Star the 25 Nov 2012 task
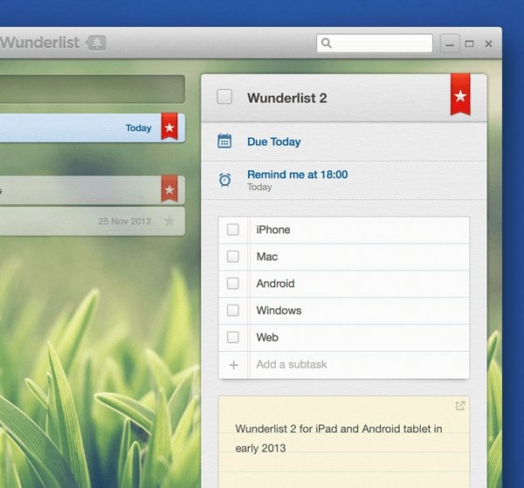 (x=169, y=221)
